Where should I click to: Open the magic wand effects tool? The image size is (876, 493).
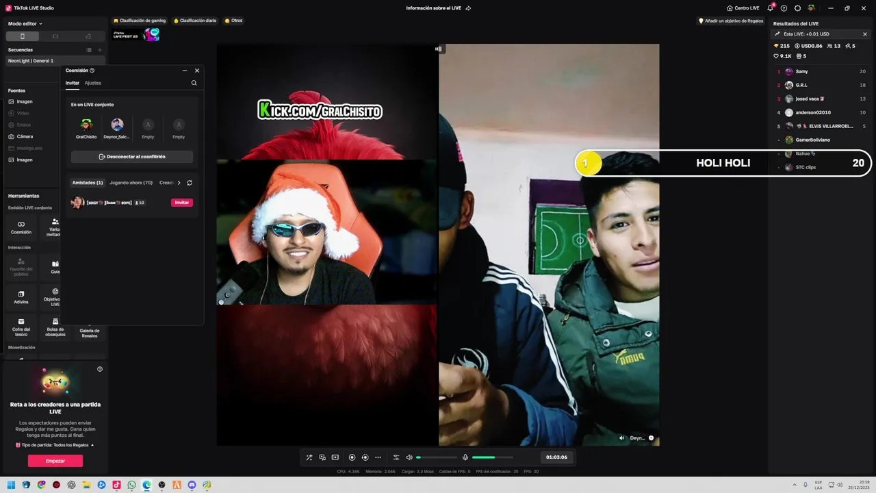tap(309, 457)
